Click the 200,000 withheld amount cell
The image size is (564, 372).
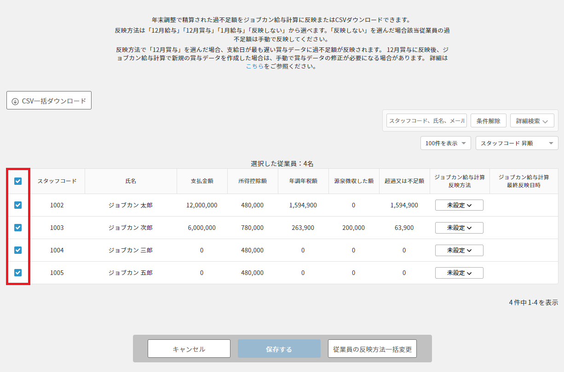[x=354, y=228]
